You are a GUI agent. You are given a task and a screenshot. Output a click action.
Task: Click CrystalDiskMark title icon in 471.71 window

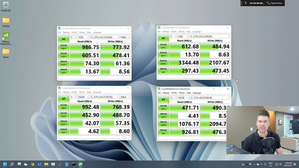(159, 89)
